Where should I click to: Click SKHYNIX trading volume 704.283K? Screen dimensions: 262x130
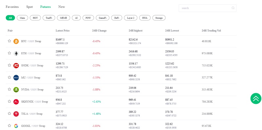tap(207, 102)
